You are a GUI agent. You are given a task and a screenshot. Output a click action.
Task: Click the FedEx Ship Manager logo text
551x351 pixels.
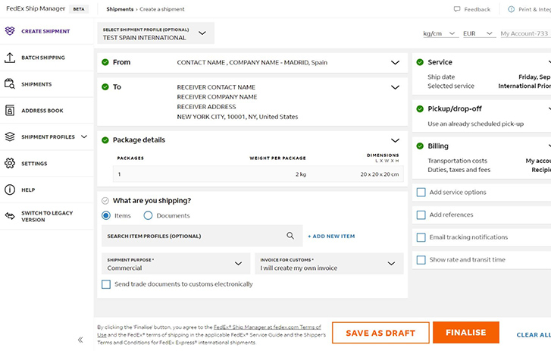tap(36, 8)
